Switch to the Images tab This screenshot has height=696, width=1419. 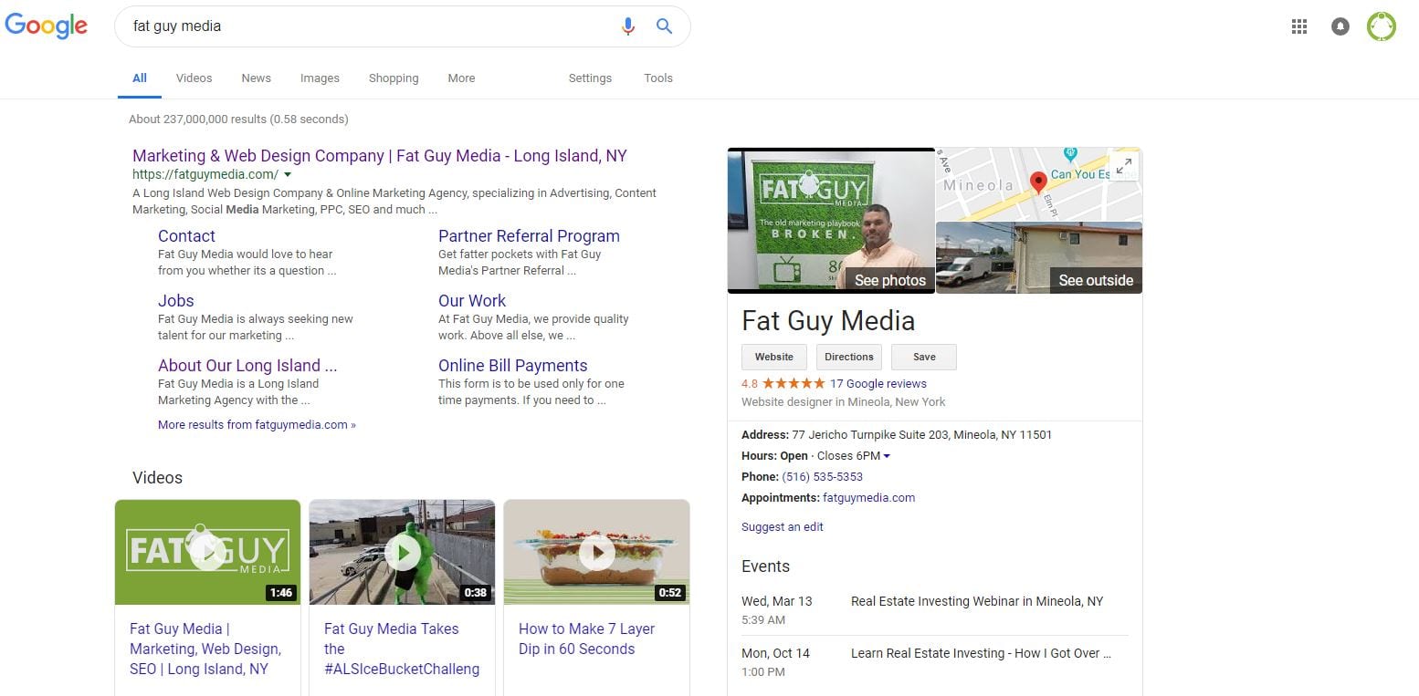point(320,78)
